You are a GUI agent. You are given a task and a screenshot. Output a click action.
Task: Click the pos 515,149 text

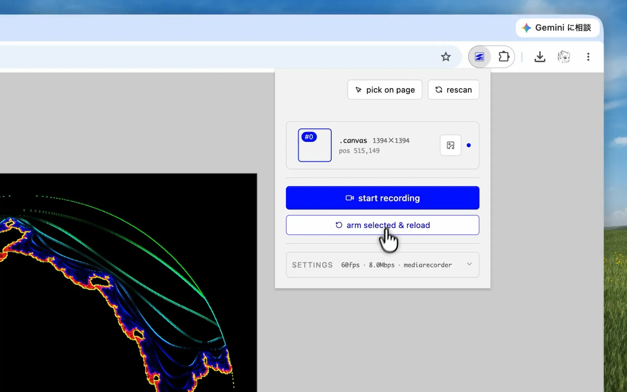(x=359, y=151)
